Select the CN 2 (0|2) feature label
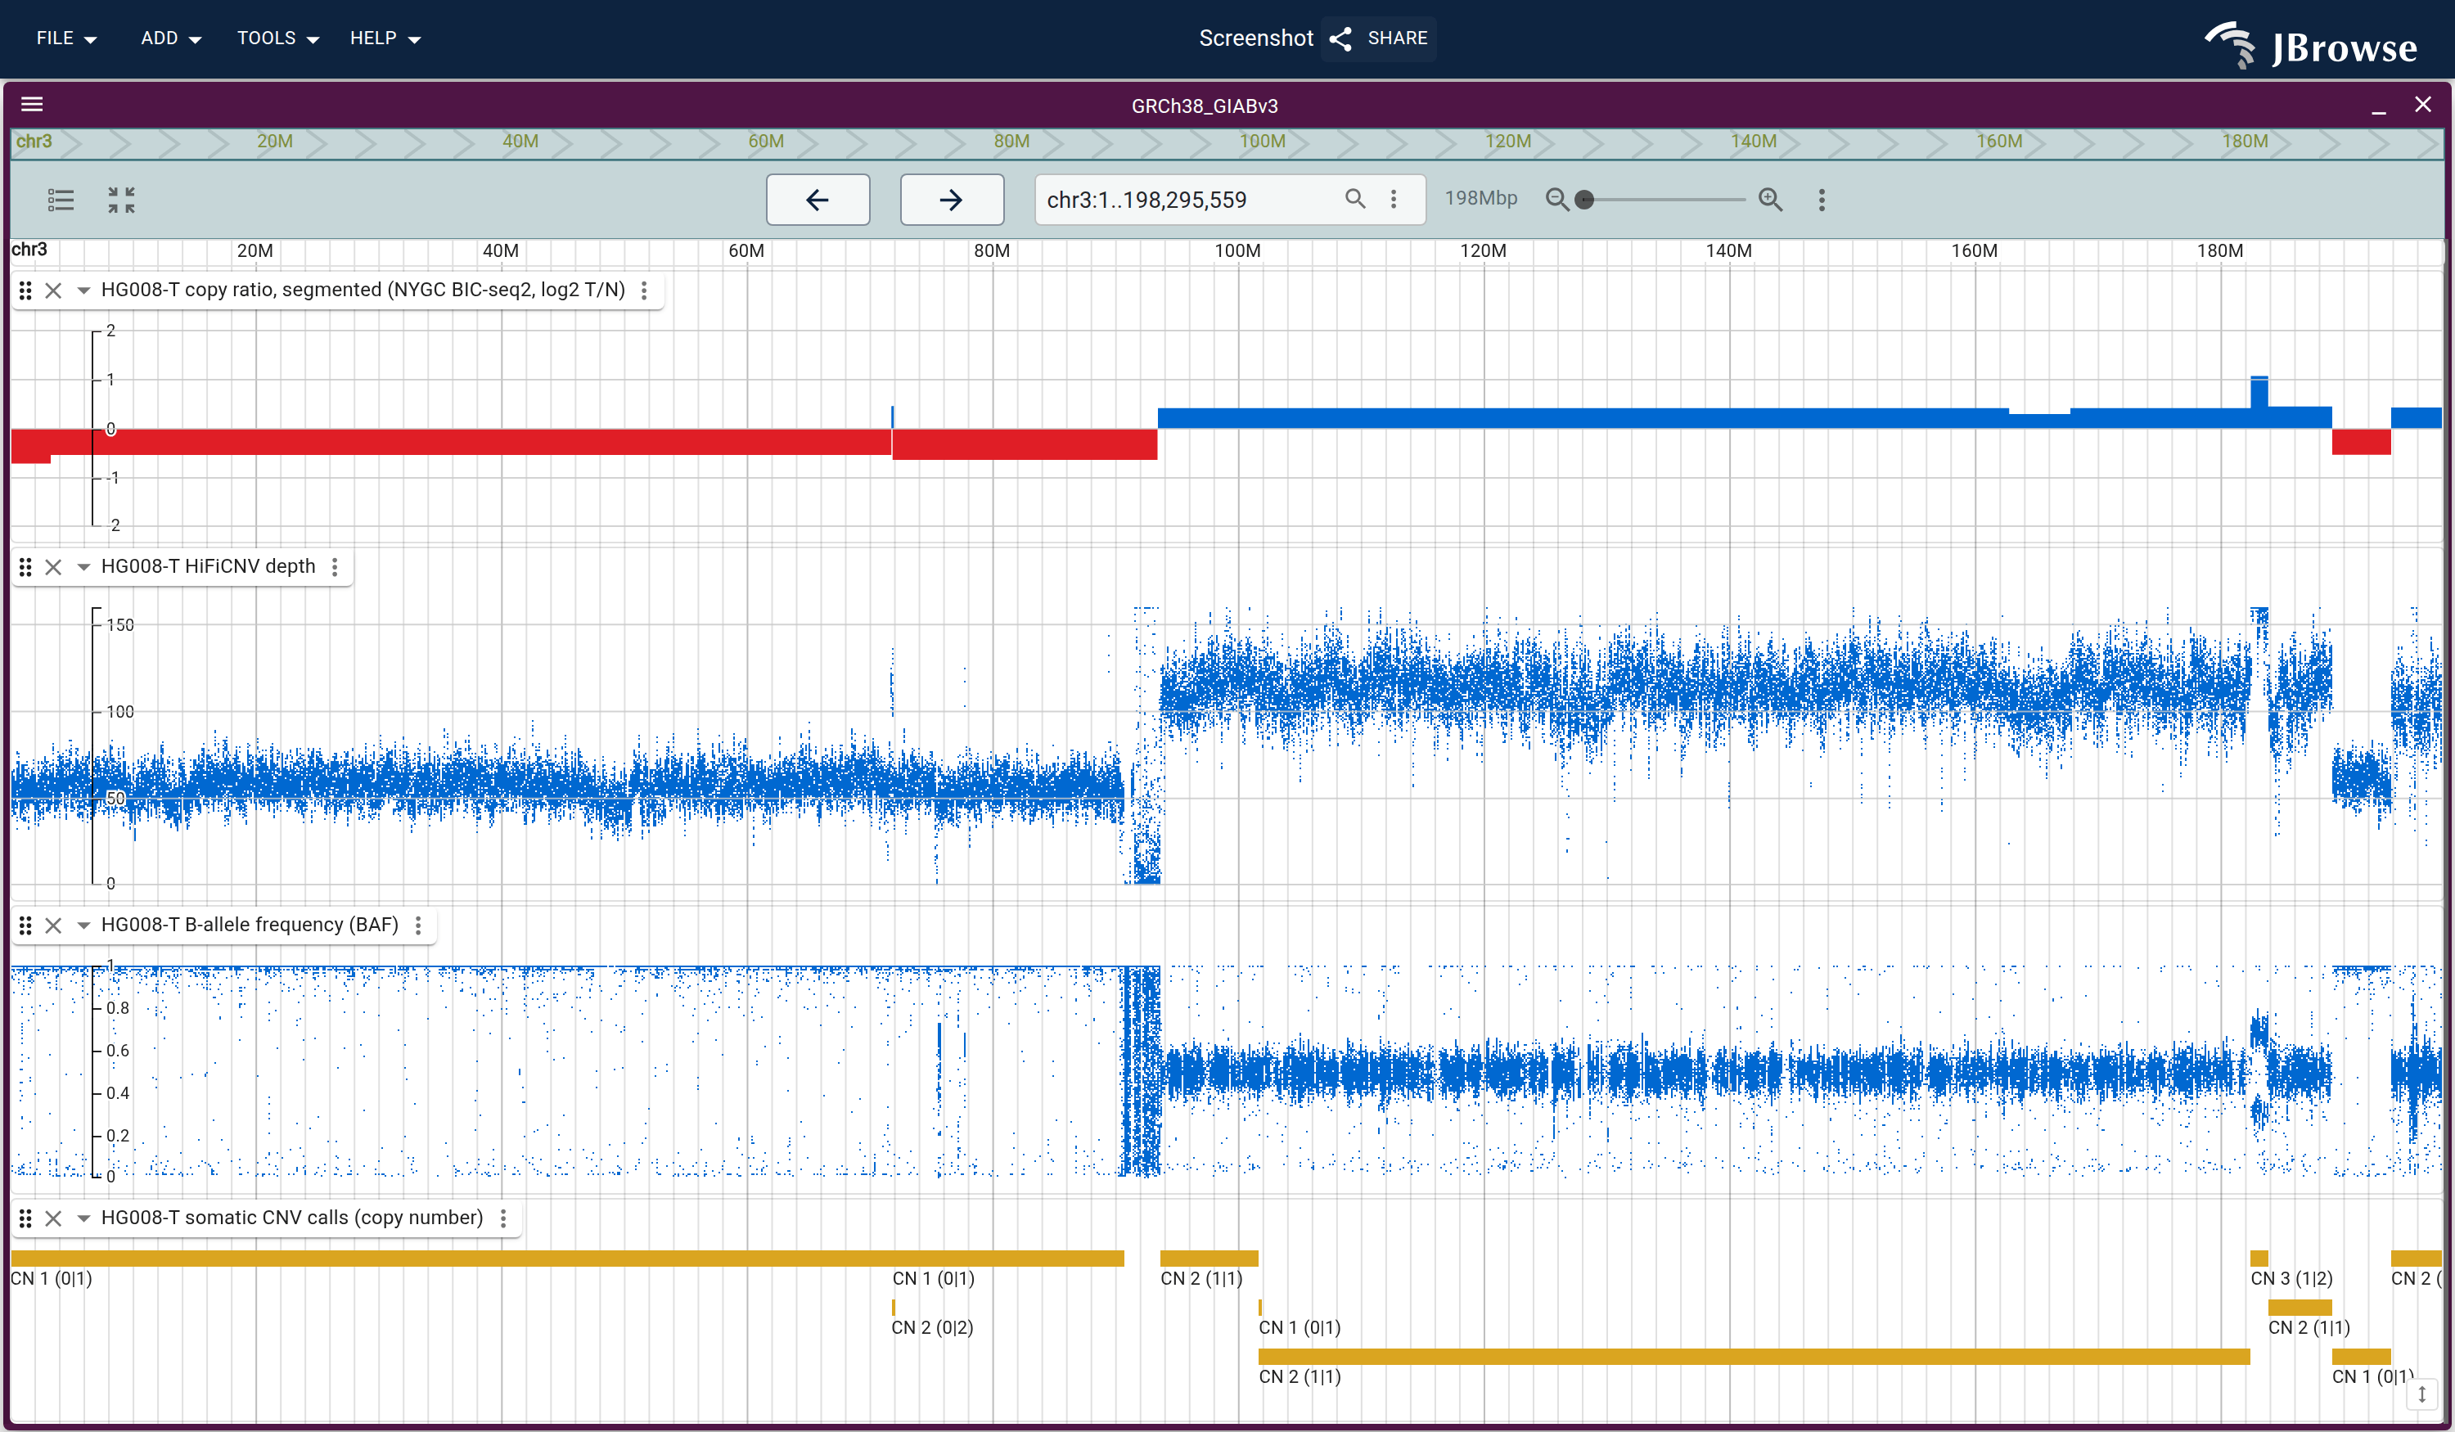The width and height of the screenshot is (2455, 1432). tap(932, 1328)
